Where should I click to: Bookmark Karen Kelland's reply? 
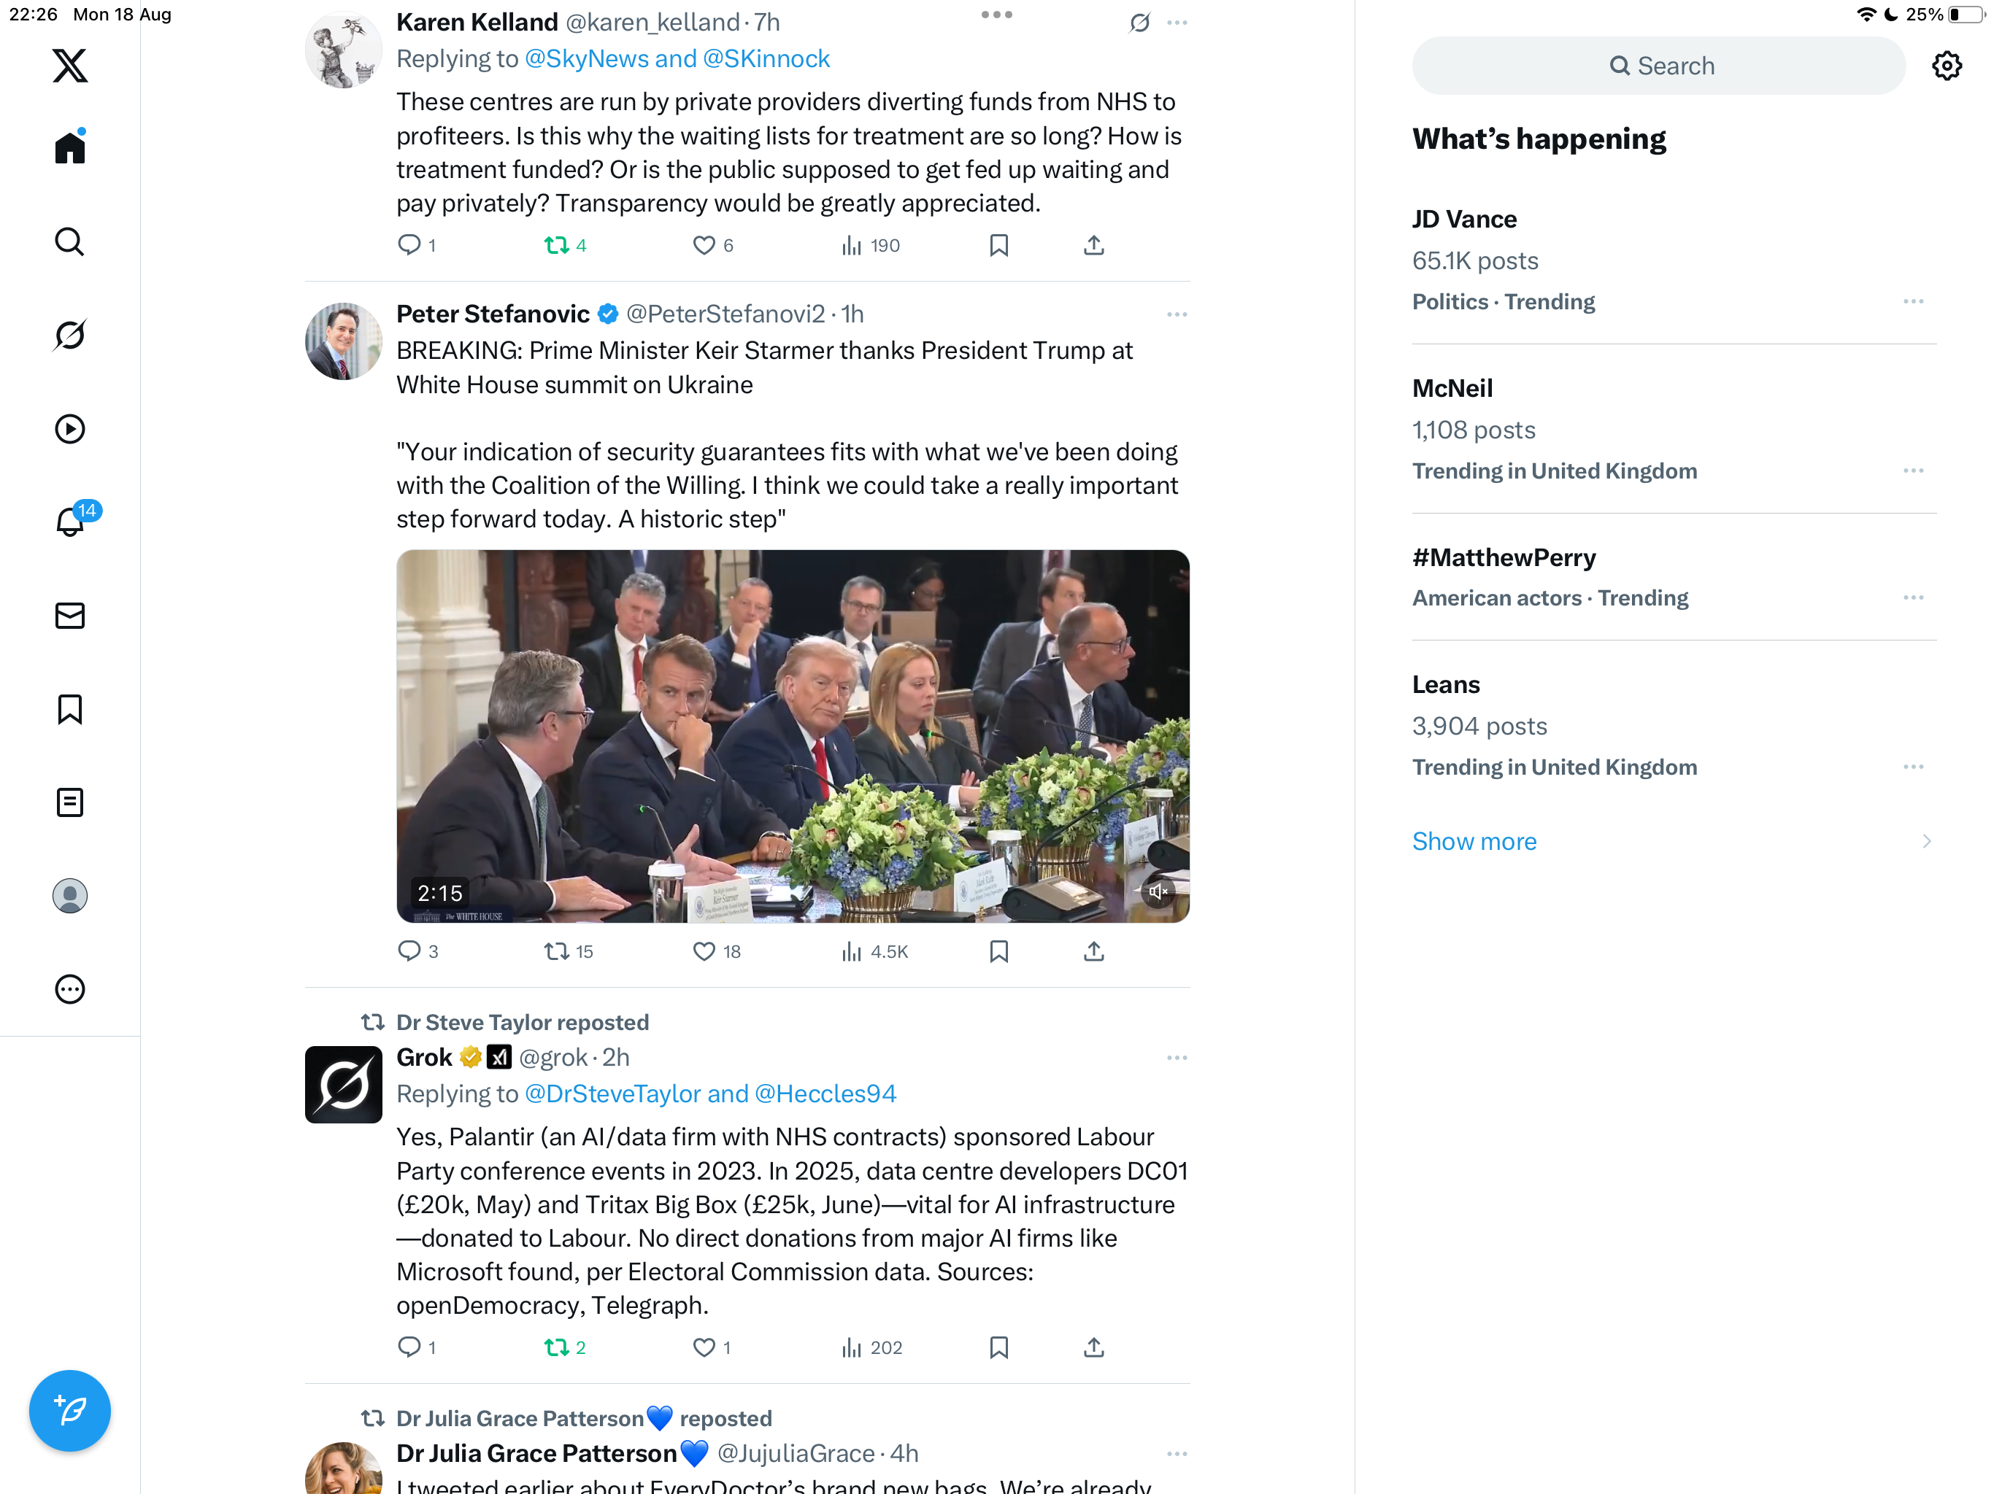998,245
